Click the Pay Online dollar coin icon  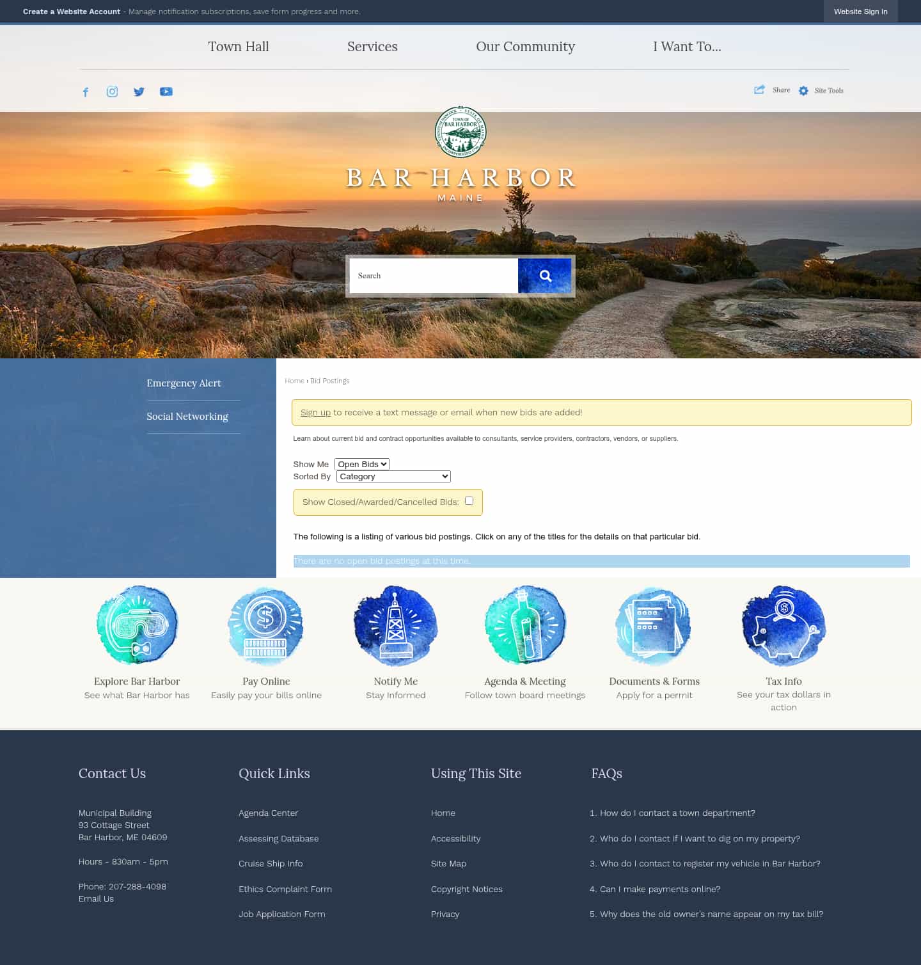(x=266, y=626)
